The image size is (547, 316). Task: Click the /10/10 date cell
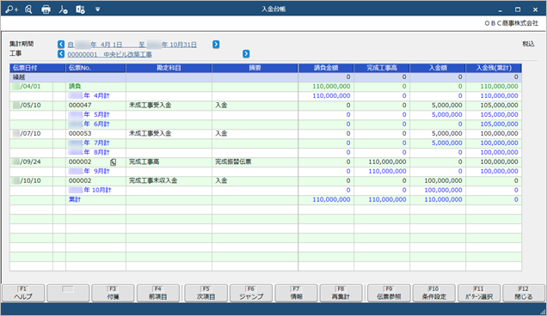[32, 180]
